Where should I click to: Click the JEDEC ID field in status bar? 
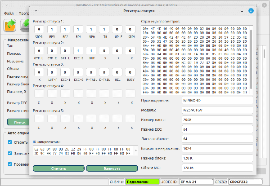[x=194, y=182]
